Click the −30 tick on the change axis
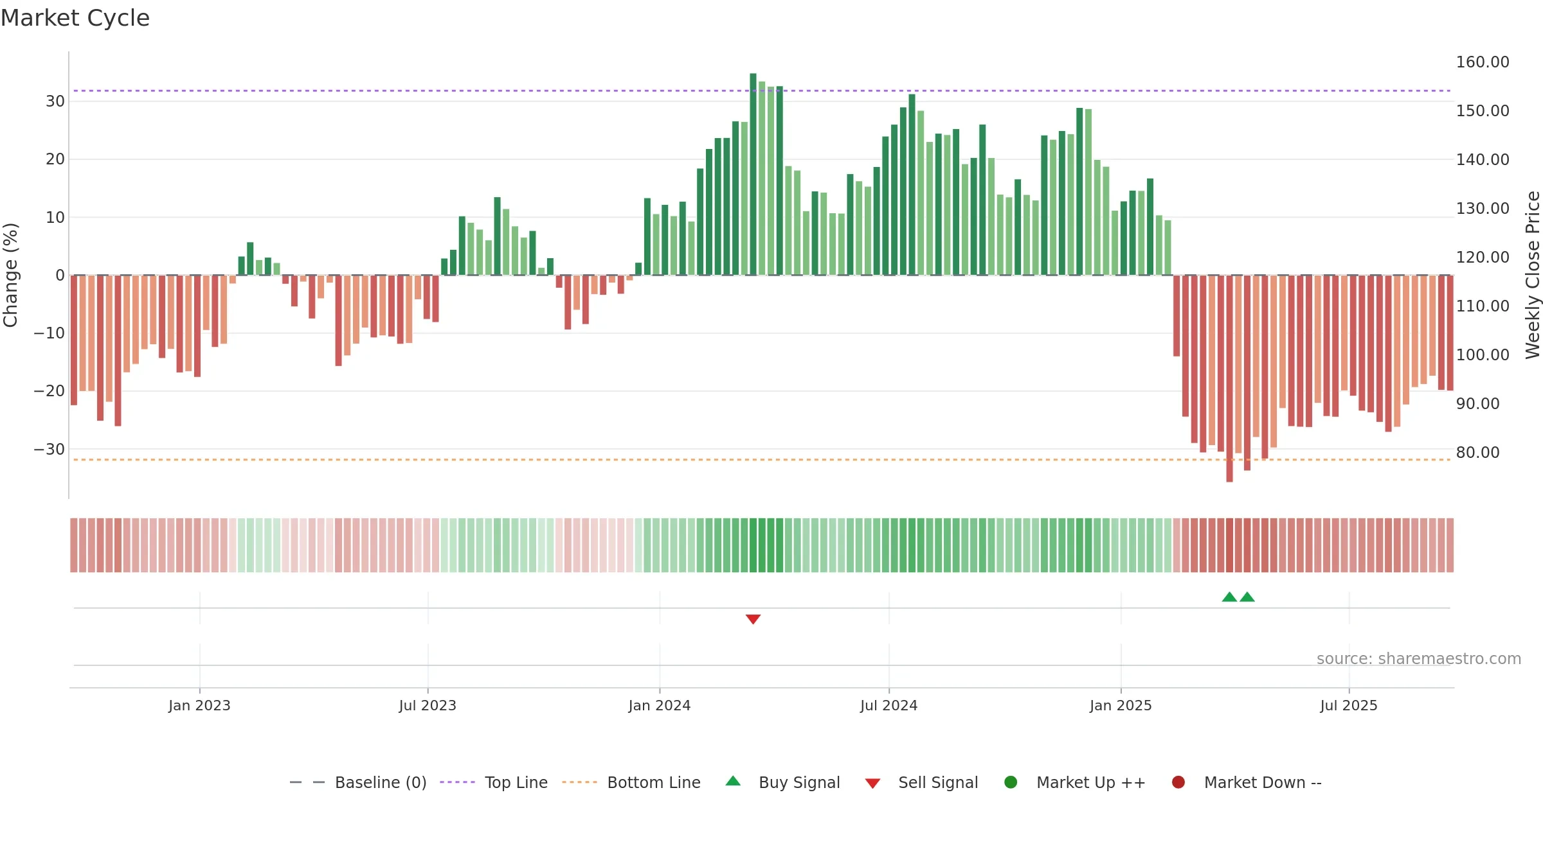Image resolution: width=1543 pixels, height=867 pixels. (50, 450)
